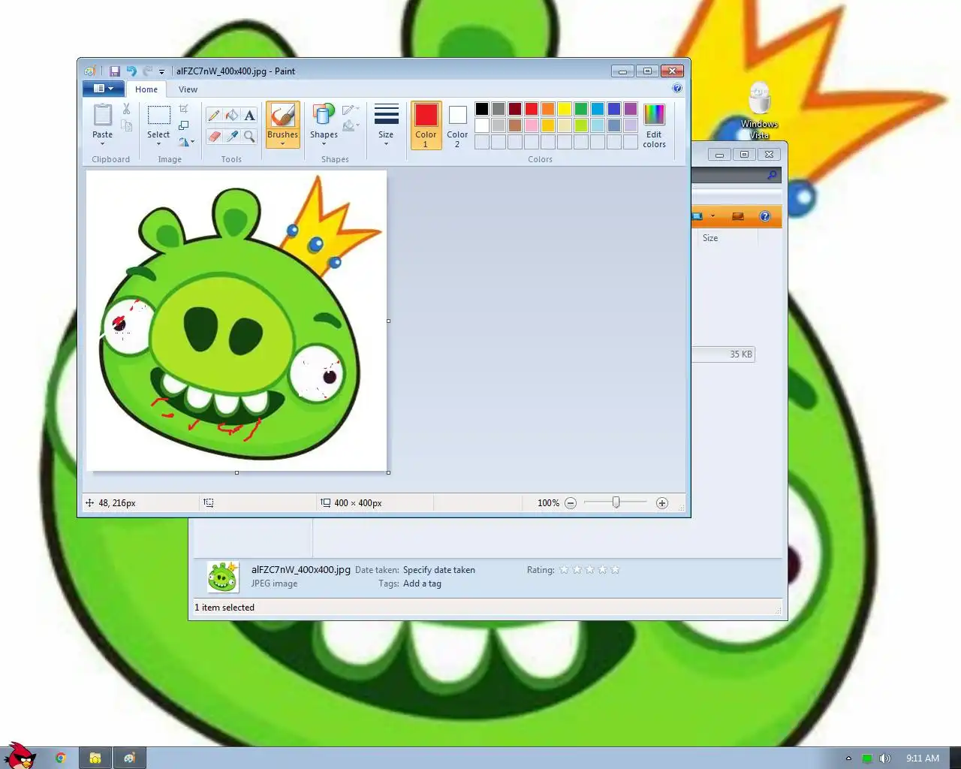
Task: Show hidden tray icons arrow
Action: click(x=848, y=758)
